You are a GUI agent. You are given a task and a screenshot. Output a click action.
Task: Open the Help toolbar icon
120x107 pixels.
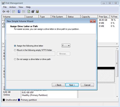tap(19, 11)
